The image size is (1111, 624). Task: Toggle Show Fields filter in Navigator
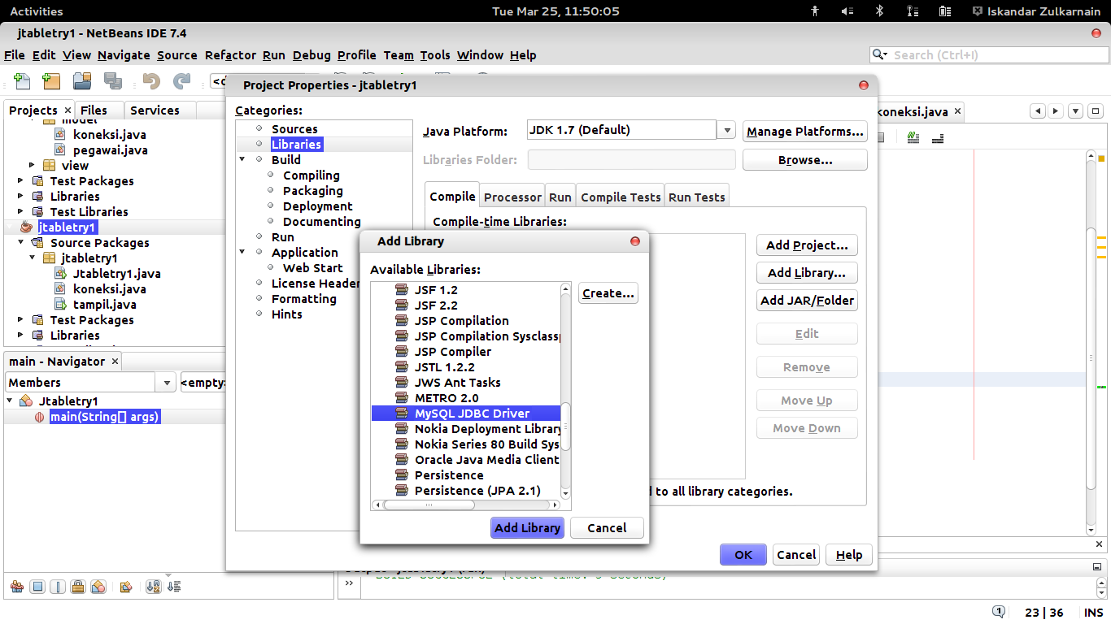[x=37, y=587]
